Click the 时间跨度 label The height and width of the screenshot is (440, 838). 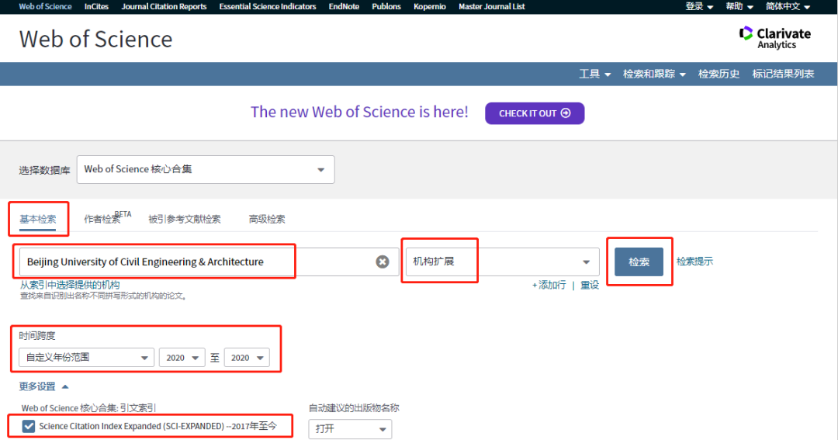coord(37,336)
